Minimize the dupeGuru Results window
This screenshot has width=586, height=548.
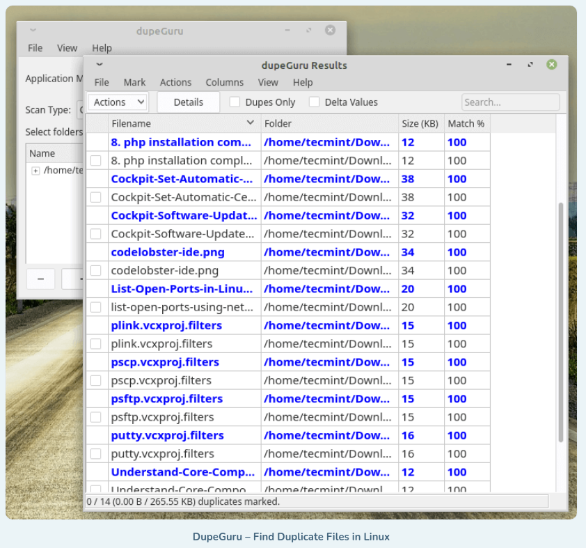(509, 65)
